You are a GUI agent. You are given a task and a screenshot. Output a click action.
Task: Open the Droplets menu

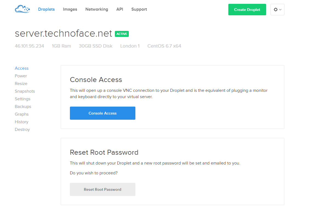point(46,9)
